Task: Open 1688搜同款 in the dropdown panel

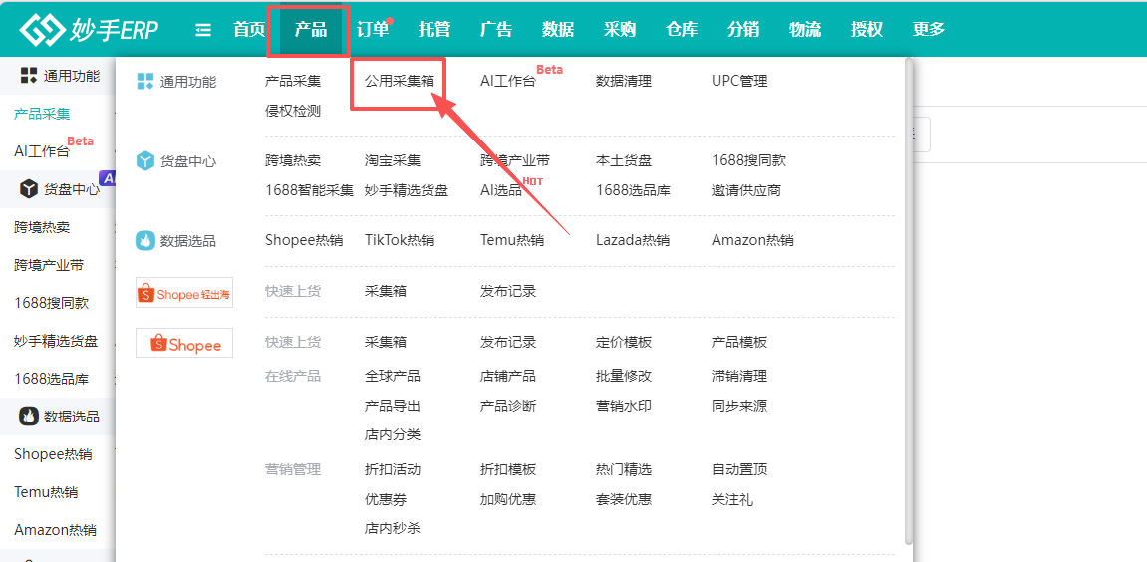Action: (x=749, y=161)
